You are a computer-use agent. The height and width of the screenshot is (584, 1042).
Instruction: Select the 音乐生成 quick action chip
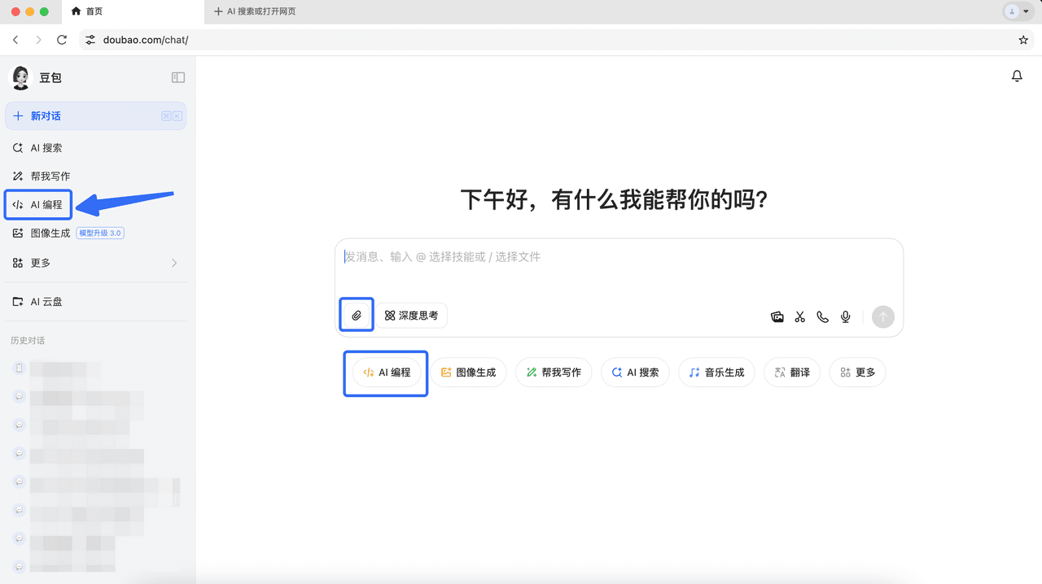pyautogui.click(x=716, y=373)
